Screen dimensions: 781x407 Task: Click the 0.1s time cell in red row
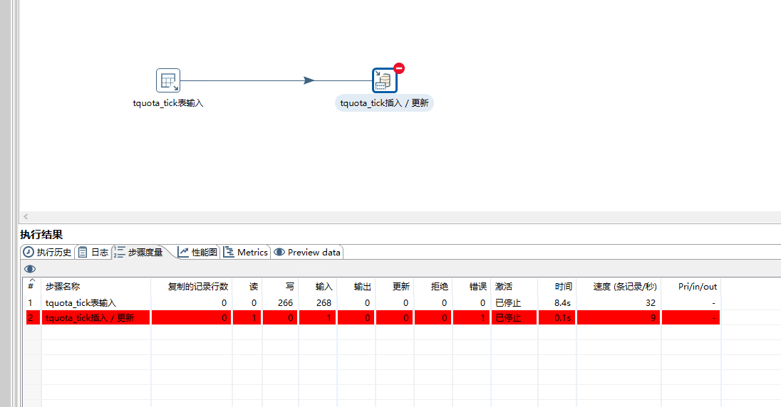[557, 317]
